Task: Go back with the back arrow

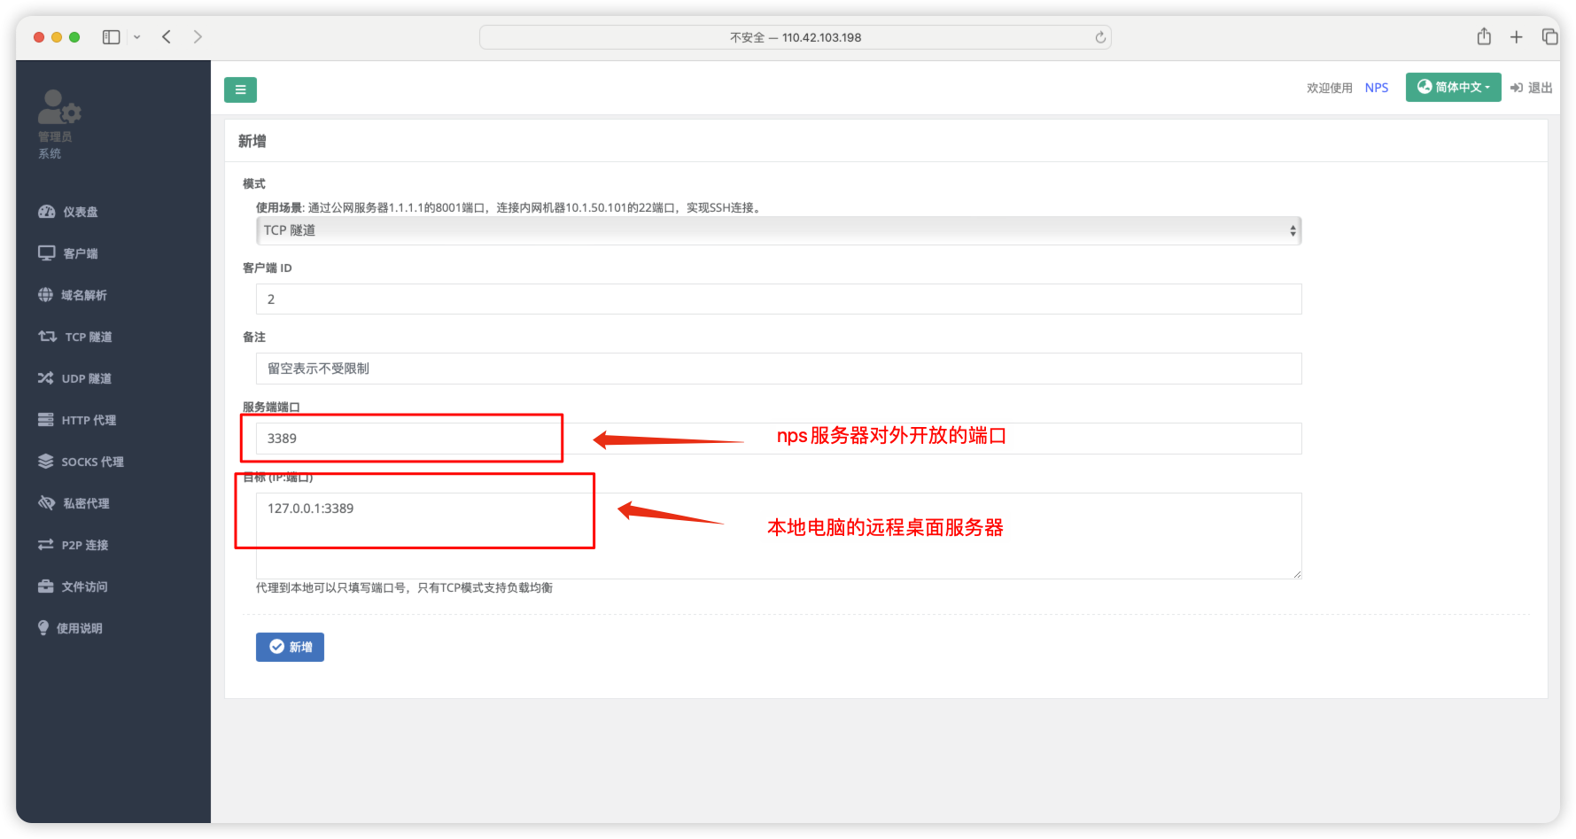Action: point(167,37)
